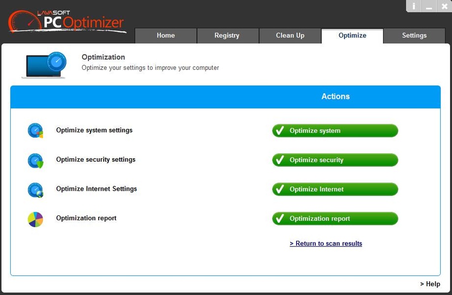The image size is (452, 295).
Task: Click the Optimization report pie chart icon
Action: click(x=35, y=219)
